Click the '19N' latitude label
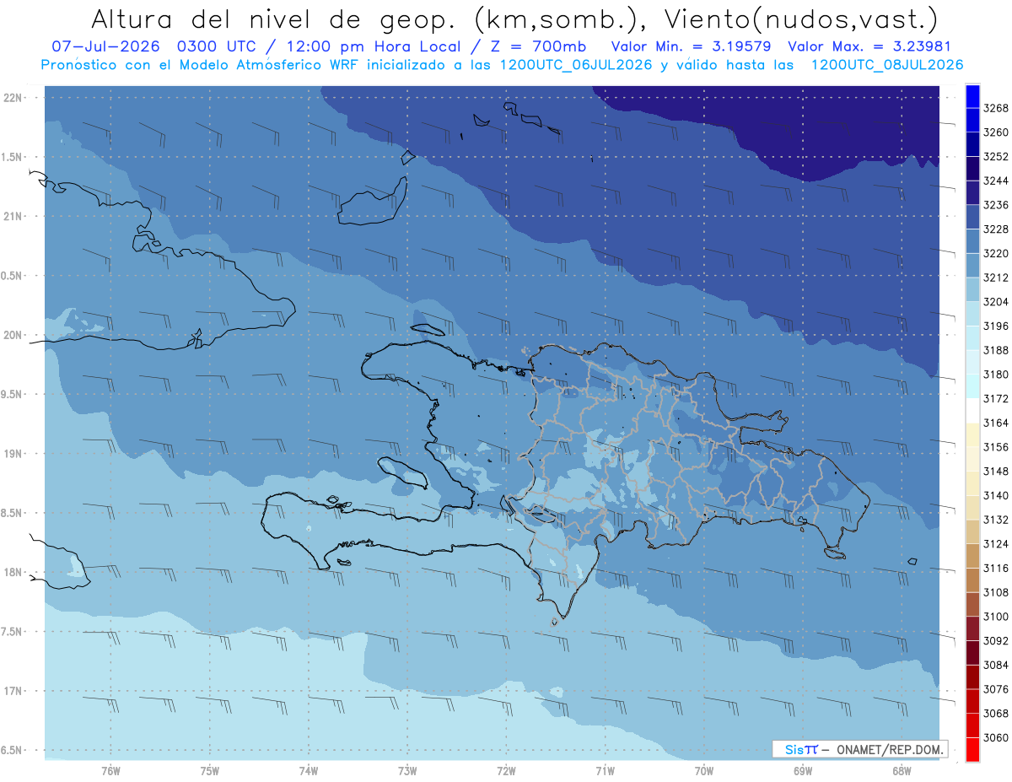The image size is (1012, 782). (14, 454)
